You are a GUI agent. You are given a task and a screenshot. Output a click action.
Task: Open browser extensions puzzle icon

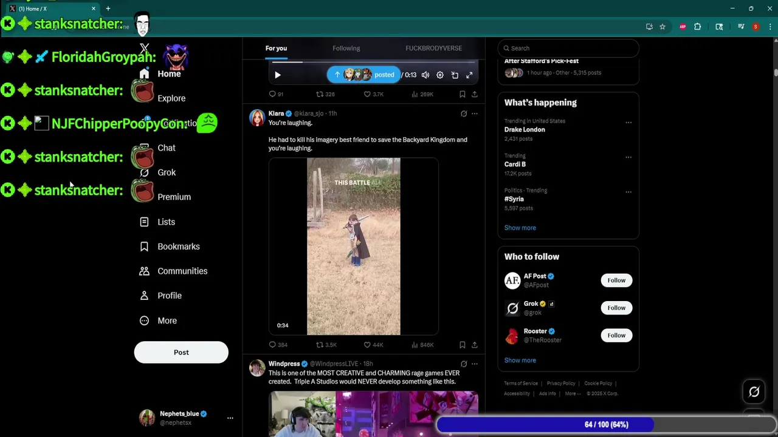[x=698, y=27]
